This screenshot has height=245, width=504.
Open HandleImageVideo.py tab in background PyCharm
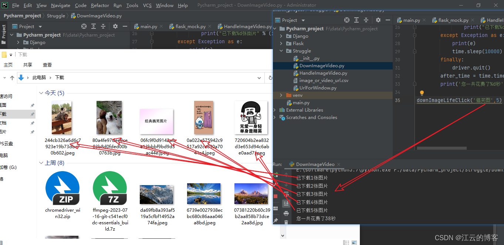click(x=245, y=27)
